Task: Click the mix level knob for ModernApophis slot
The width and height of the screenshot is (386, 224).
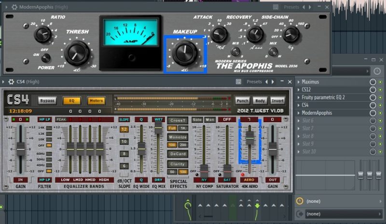Action: point(372,113)
